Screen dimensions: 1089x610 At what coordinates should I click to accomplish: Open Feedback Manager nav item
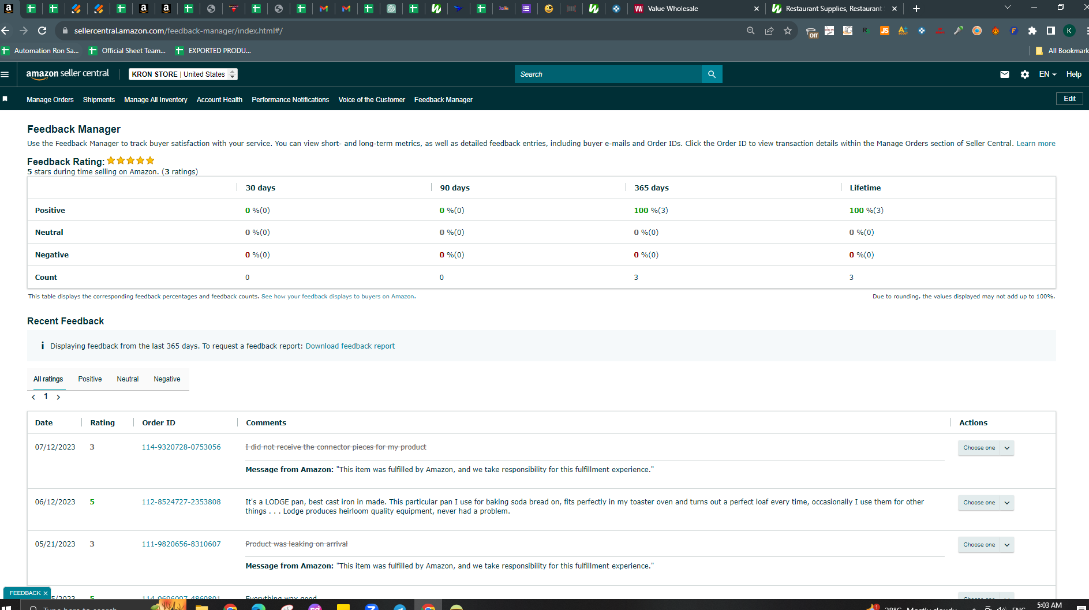click(x=443, y=100)
